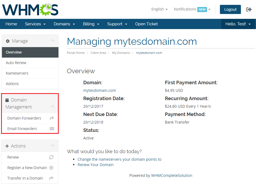Click My Domains breadcrumb
The height and width of the screenshot is (186, 256).
tap(121, 53)
